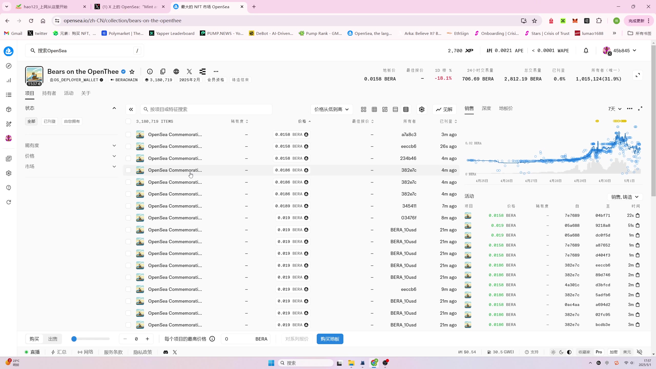
Task: Open price per item info icon
Action: (212, 339)
